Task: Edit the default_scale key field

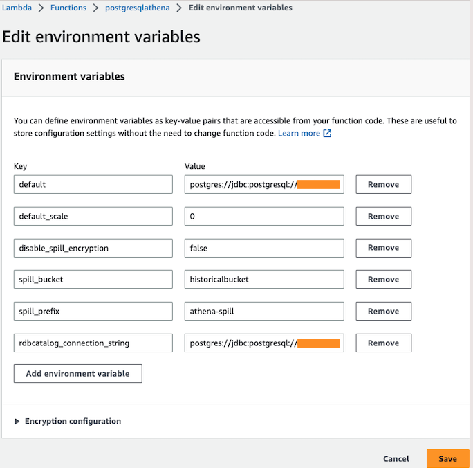Action: pos(93,217)
